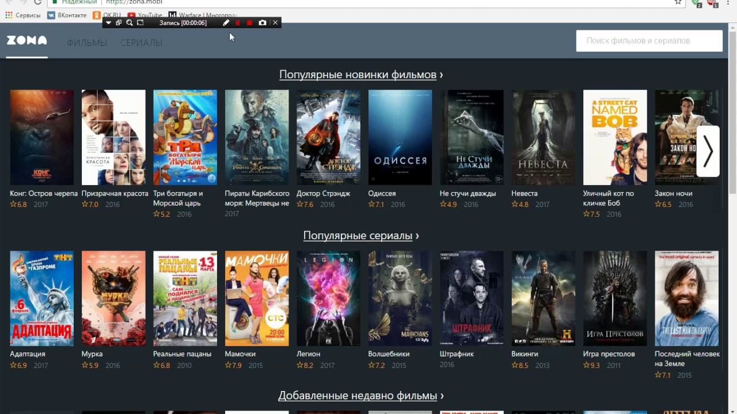Select the recorder pencil draw tool
737x414 pixels.
226,23
